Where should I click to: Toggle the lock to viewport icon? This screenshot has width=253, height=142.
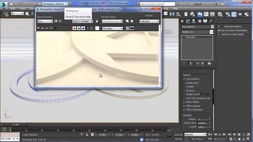pos(97,21)
